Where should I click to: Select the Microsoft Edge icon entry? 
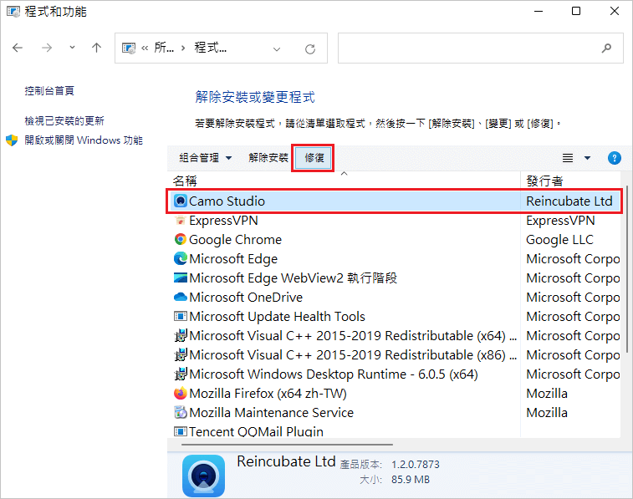pos(180,258)
